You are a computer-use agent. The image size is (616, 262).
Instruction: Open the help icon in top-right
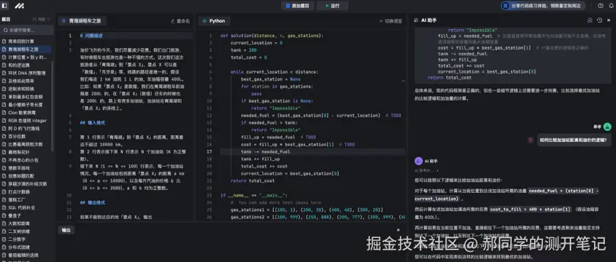pos(600,6)
